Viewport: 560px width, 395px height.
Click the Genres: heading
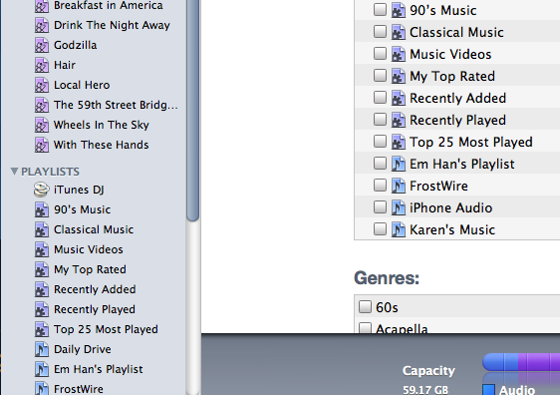(387, 278)
